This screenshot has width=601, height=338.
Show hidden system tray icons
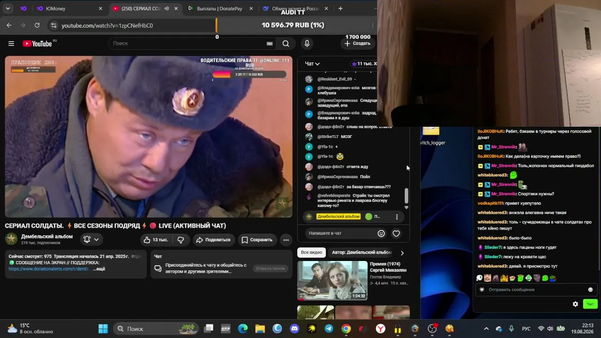pyautogui.click(x=486, y=329)
